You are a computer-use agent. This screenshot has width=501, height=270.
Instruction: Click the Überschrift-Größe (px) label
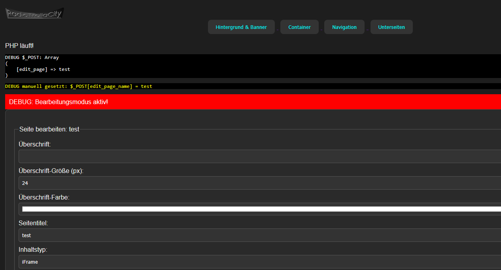51,171
